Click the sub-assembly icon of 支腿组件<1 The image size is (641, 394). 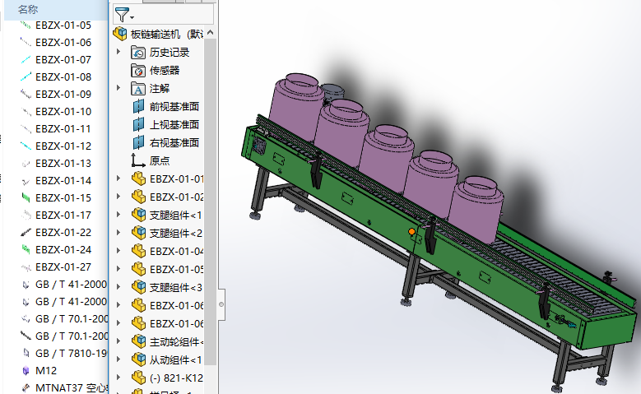pos(138,215)
